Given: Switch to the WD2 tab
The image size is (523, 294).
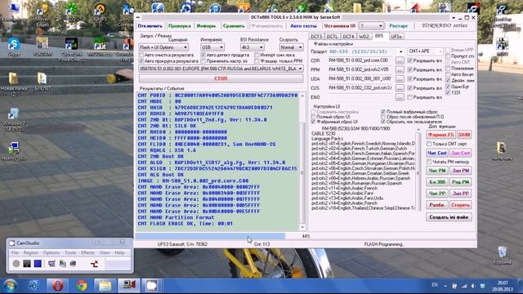Looking at the screenshot, I should click(x=364, y=36).
